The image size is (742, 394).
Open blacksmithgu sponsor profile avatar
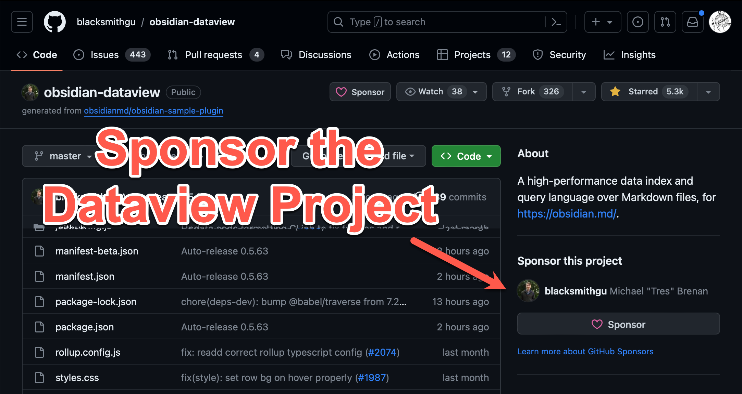click(x=528, y=291)
